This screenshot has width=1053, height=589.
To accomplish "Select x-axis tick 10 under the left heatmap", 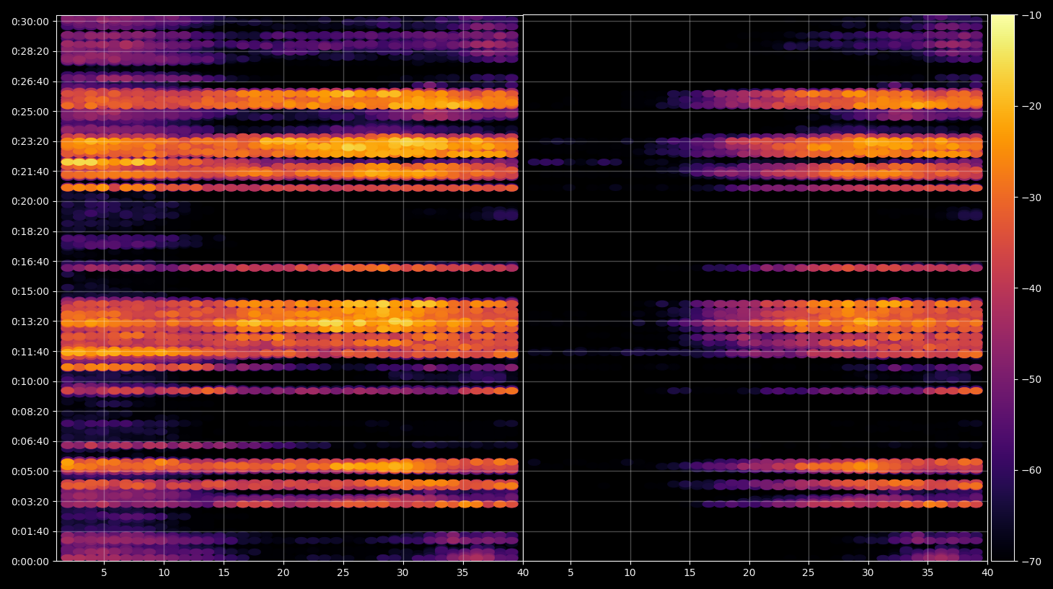I will (164, 573).
